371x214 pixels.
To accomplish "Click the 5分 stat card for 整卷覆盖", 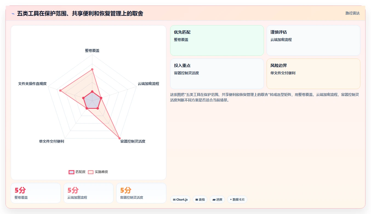I will pyautogui.click(x=36, y=193).
